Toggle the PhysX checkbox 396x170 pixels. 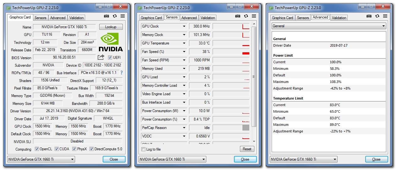(74, 149)
